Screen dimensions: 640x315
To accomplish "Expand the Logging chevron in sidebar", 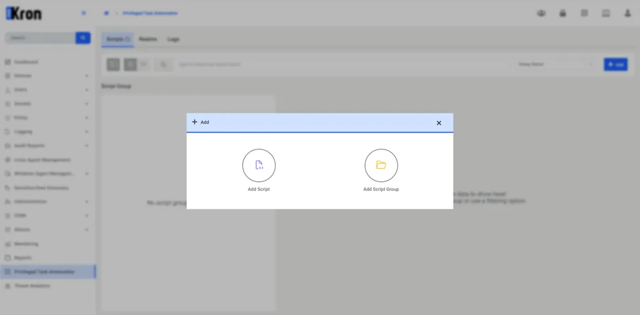I will (x=87, y=132).
